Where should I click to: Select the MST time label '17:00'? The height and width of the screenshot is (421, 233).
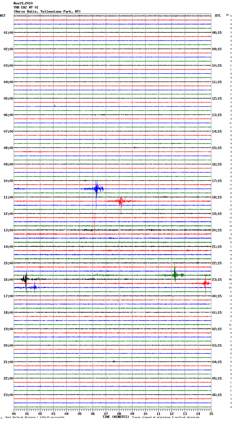click(x=8, y=296)
